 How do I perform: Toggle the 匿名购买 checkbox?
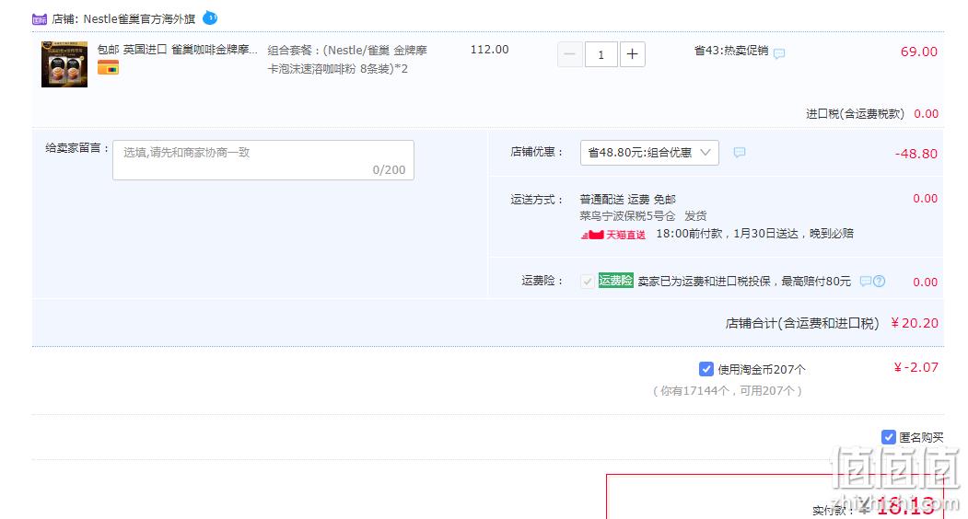tap(889, 437)
